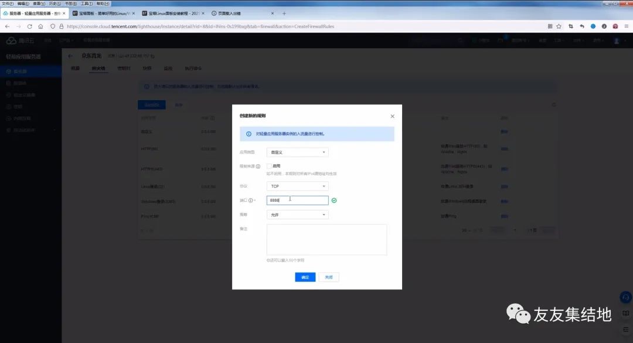
Task: Click the undo arrow toolbar icon
Action: (582, 26)
